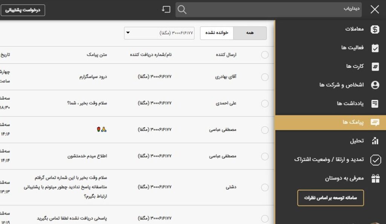This screenshot has height=224, width=386.
Task: Click message پاسخی دریافت نشده لطفا تماس بگیرید
Action: click(x=72, y=218)
